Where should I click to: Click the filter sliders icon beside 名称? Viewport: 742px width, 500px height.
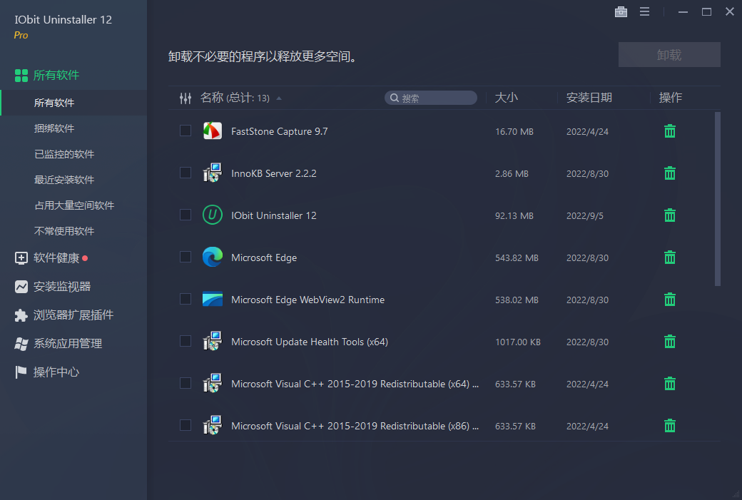pyautogui.click(x=185, y=98)
